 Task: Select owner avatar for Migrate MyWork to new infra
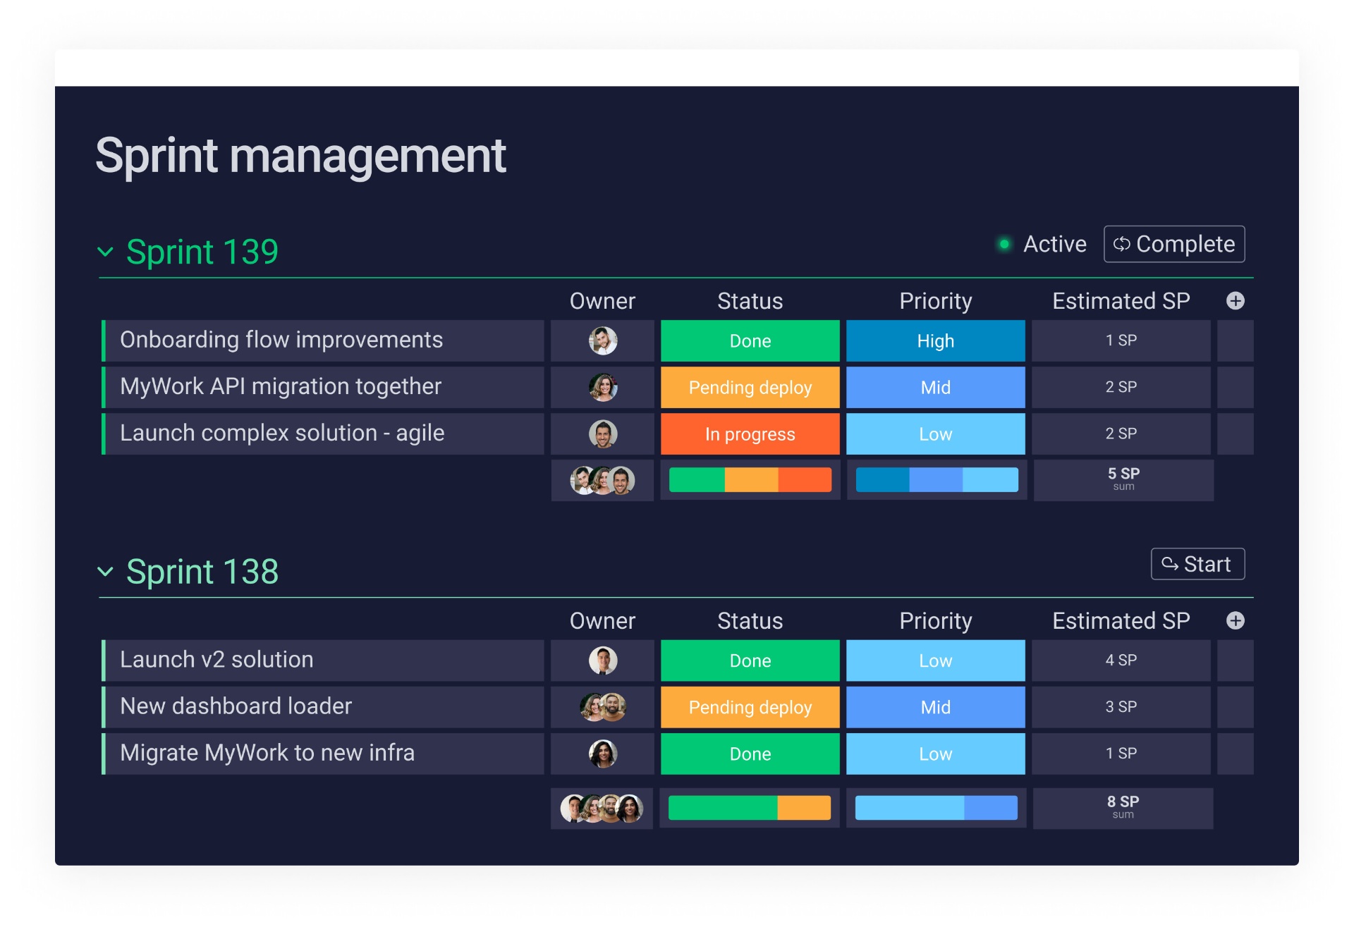(602, 754)
